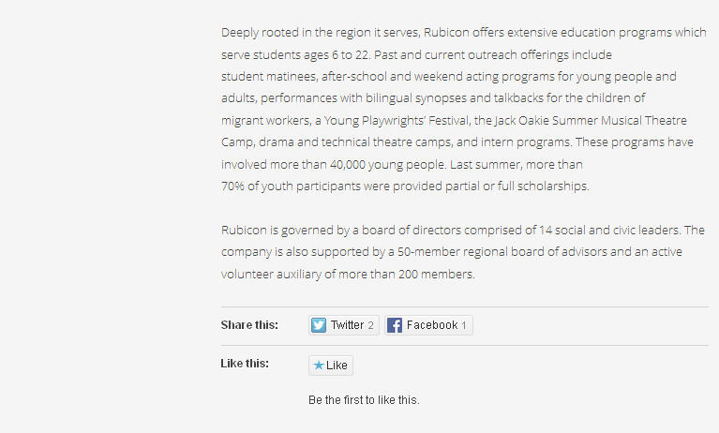This screenshot has height=433, width=719.
Task: Click the "volunteer auxiliary of more than 200 members" line
Action: point(348,275)
